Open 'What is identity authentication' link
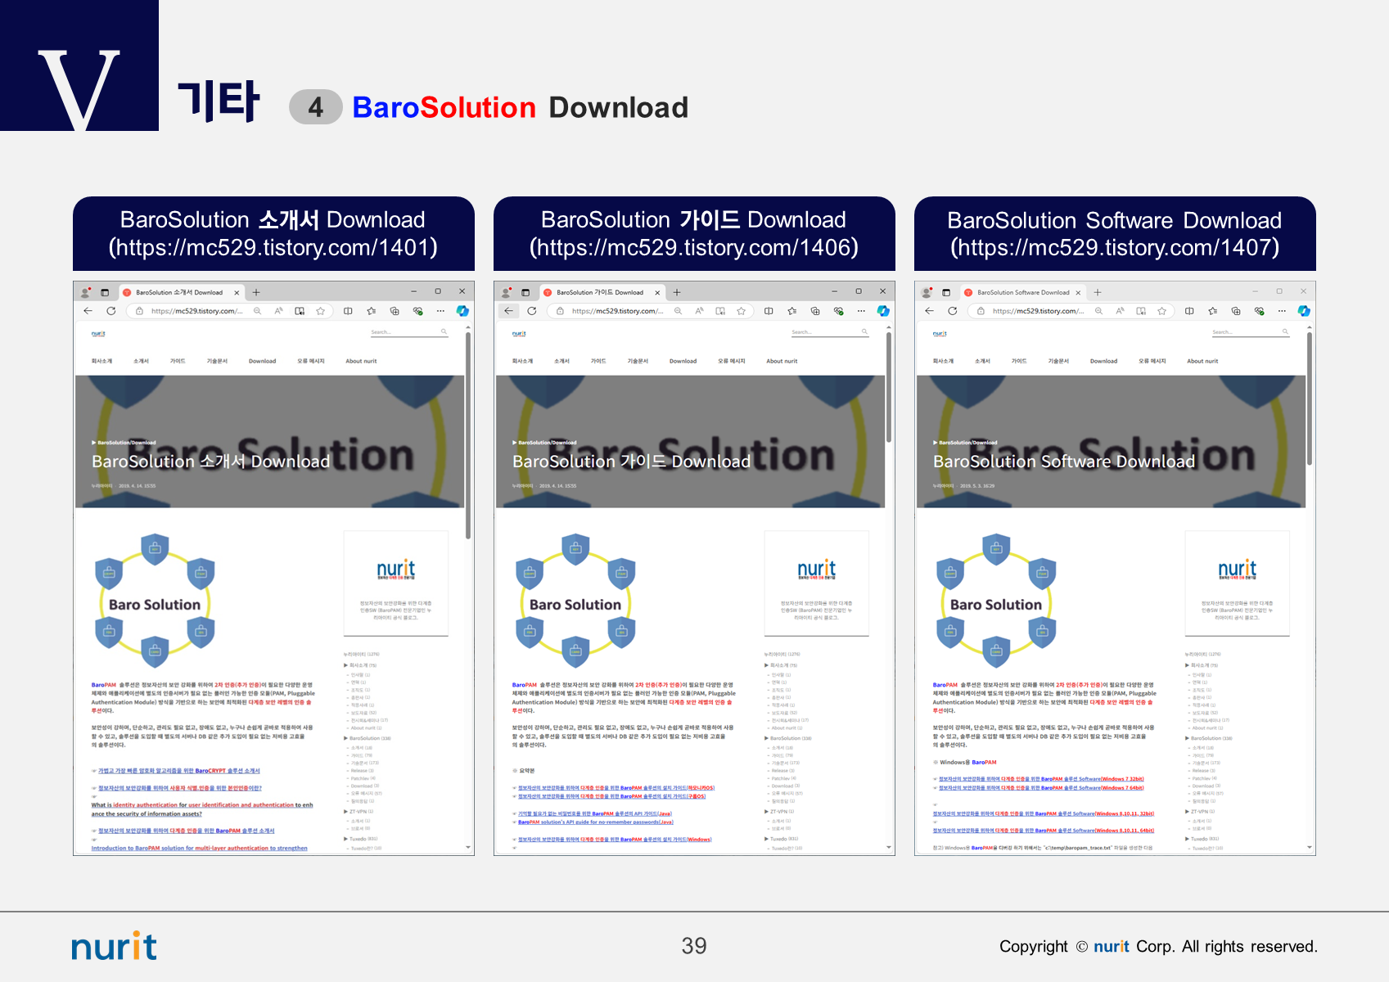The width and height of the screenshot is (1389, 982). tap(202, 809)
